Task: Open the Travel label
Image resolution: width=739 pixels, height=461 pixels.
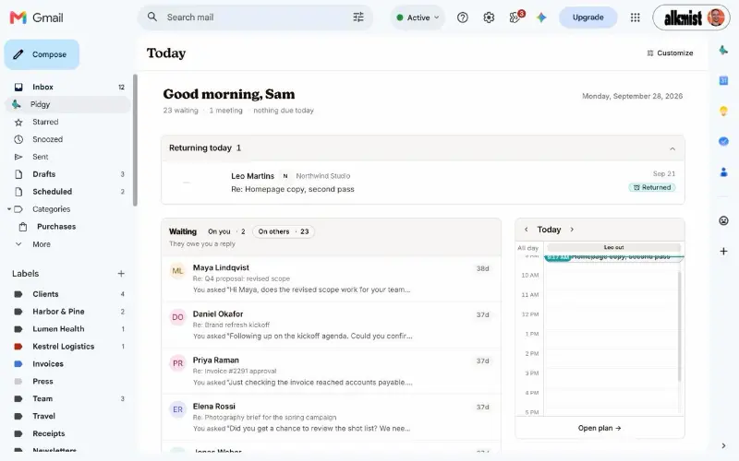Action: coord(68,416)
